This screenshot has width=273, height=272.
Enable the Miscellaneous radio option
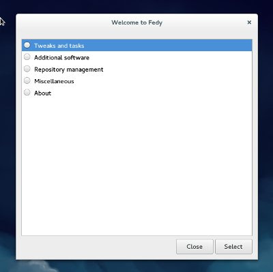click(27, 80)
